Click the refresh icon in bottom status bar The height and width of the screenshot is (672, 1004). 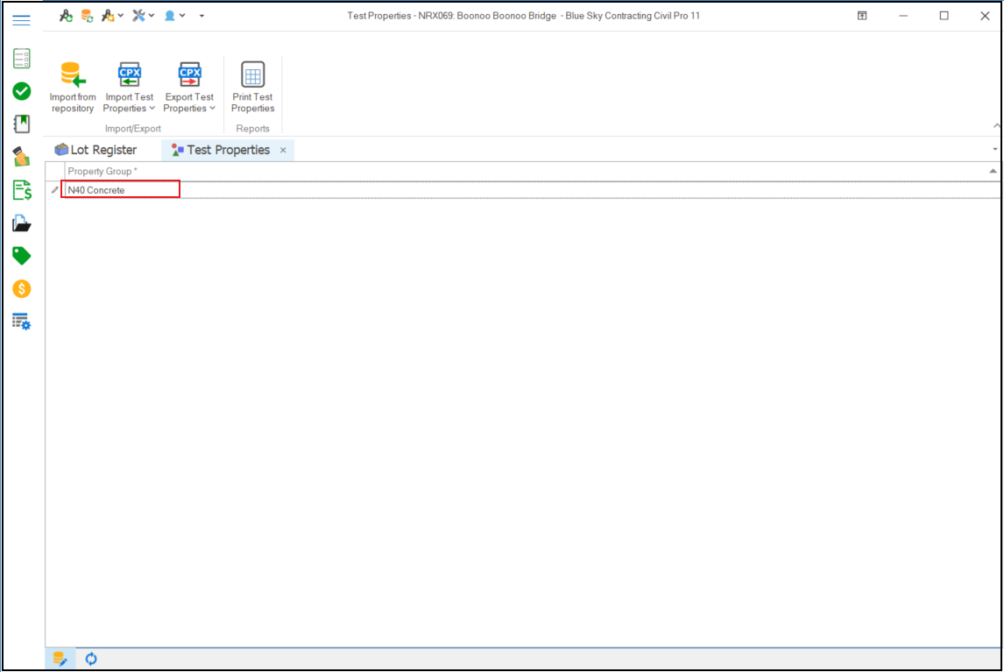coord(91,659)
